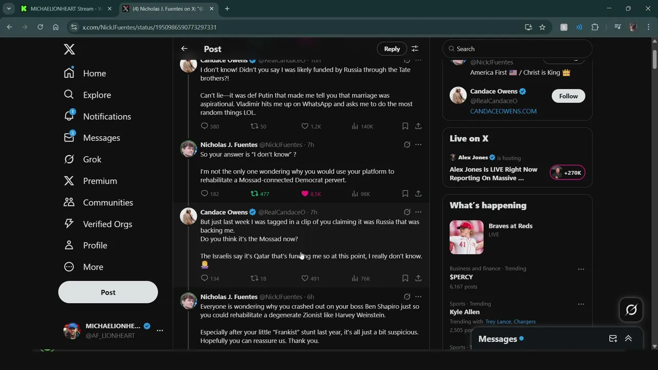Open more options on Fuentes 6h post
The height and width of the screenshot is (370, 658).
(x=418, y=297)
